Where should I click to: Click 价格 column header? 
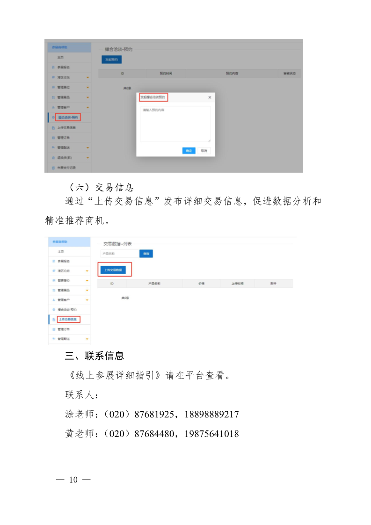201,284
